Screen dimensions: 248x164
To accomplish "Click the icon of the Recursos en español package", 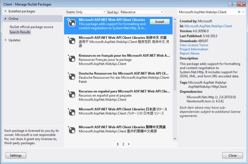I will 71,94.
